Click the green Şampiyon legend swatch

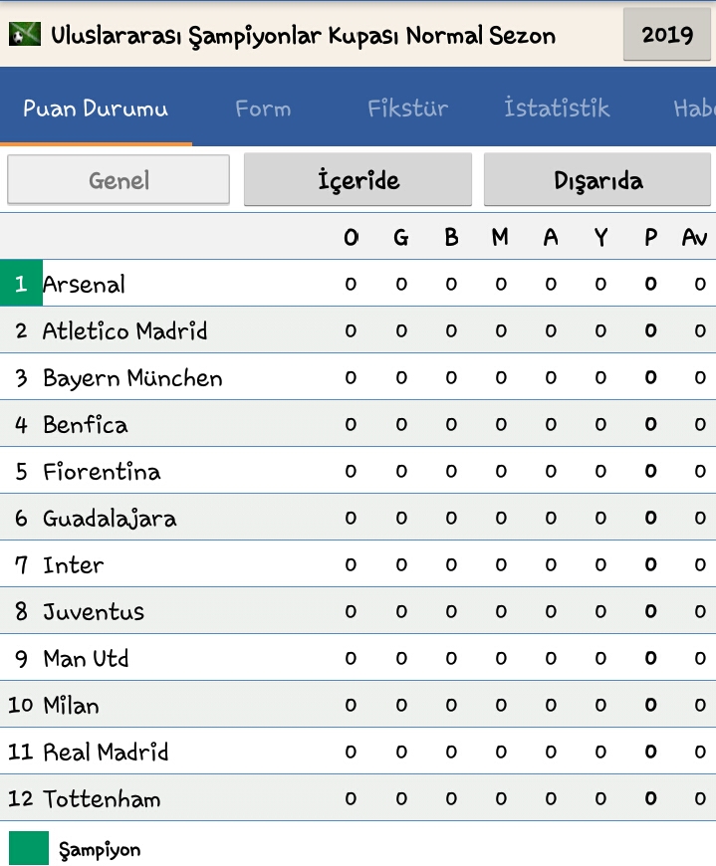coord(29,848)
